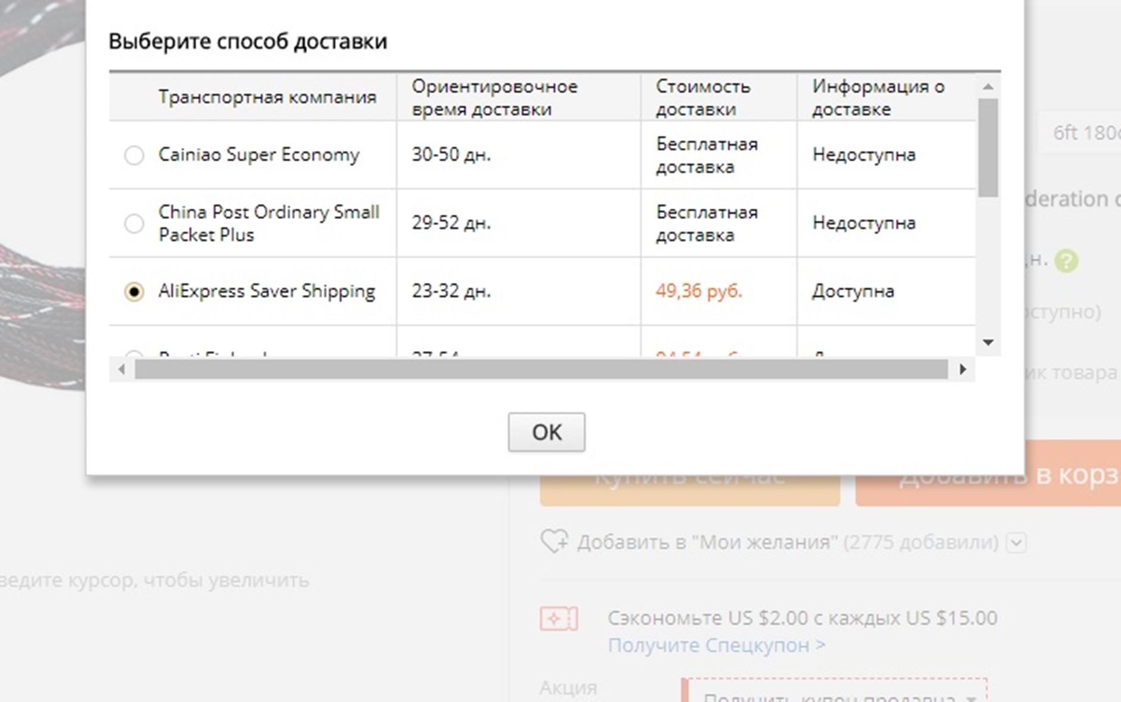Open the 'Получите Спецкупон' link
1121x702 pixels.
click(x=717, y=645)
